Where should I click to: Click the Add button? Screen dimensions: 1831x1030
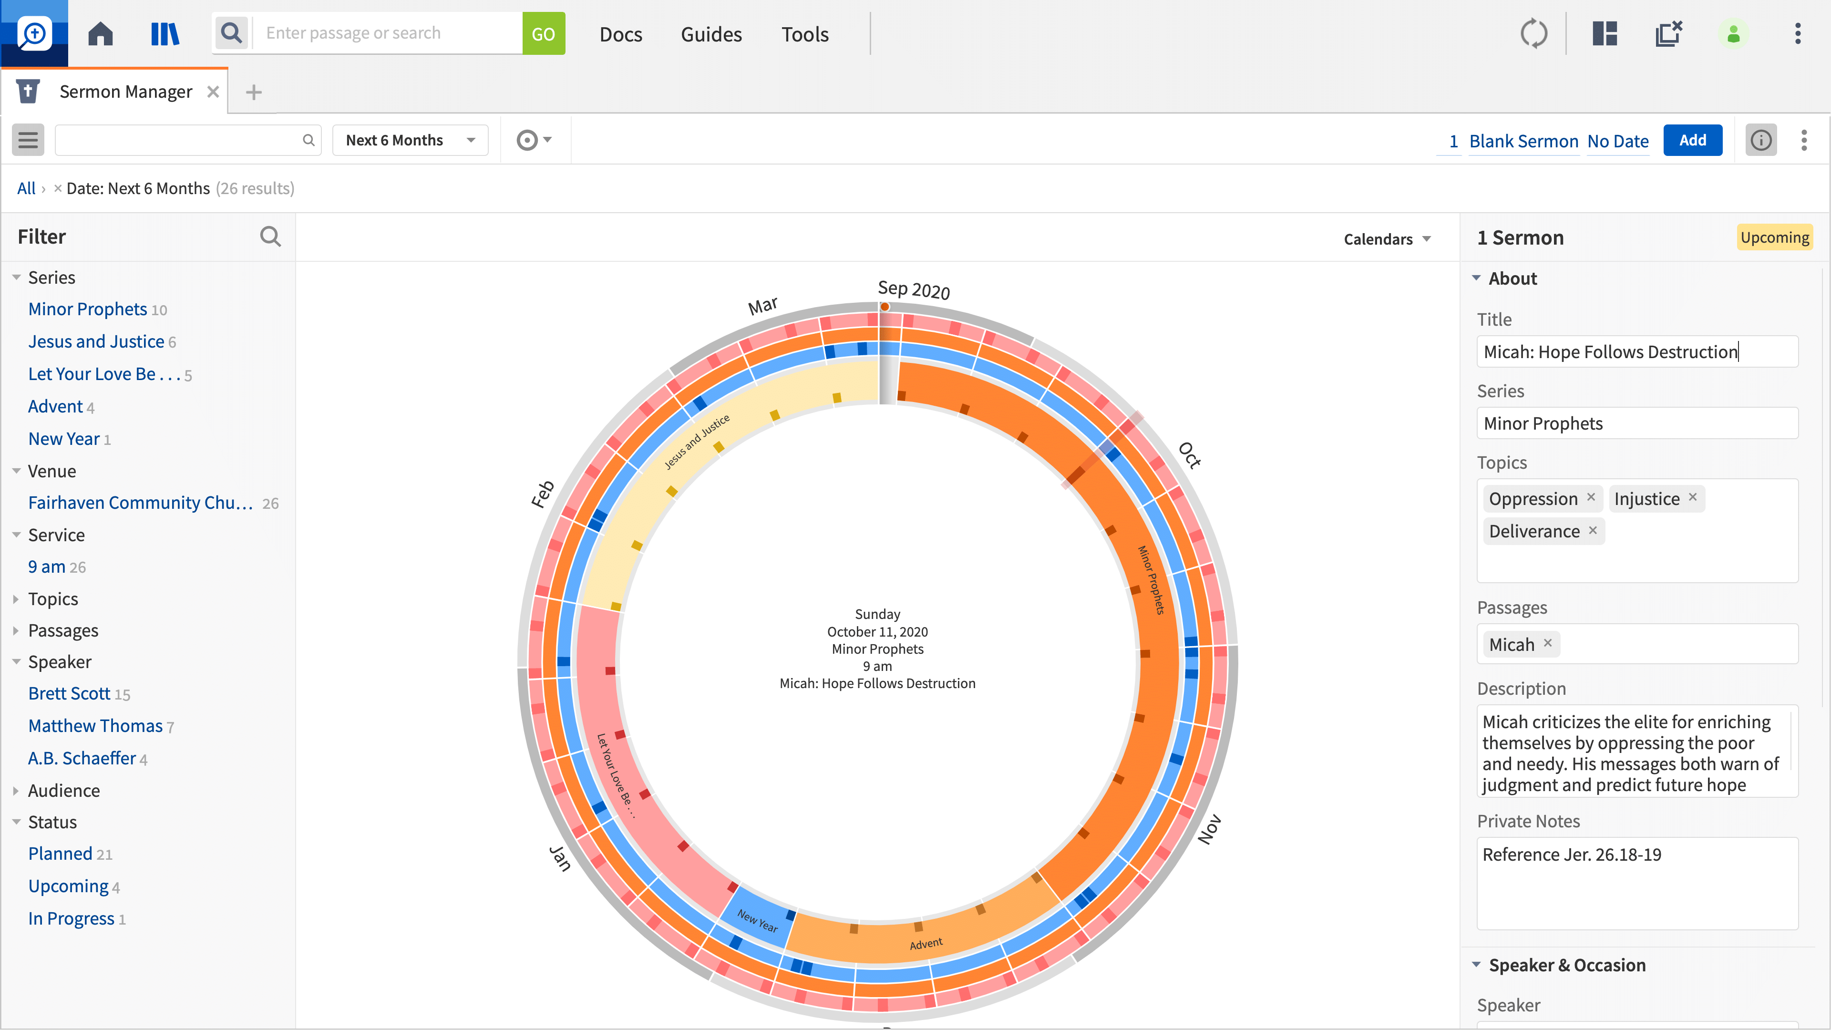pos(1692,140)
